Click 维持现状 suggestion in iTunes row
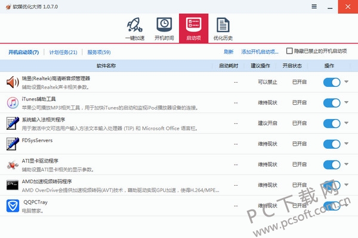358x238 pixels. (267, 103)
